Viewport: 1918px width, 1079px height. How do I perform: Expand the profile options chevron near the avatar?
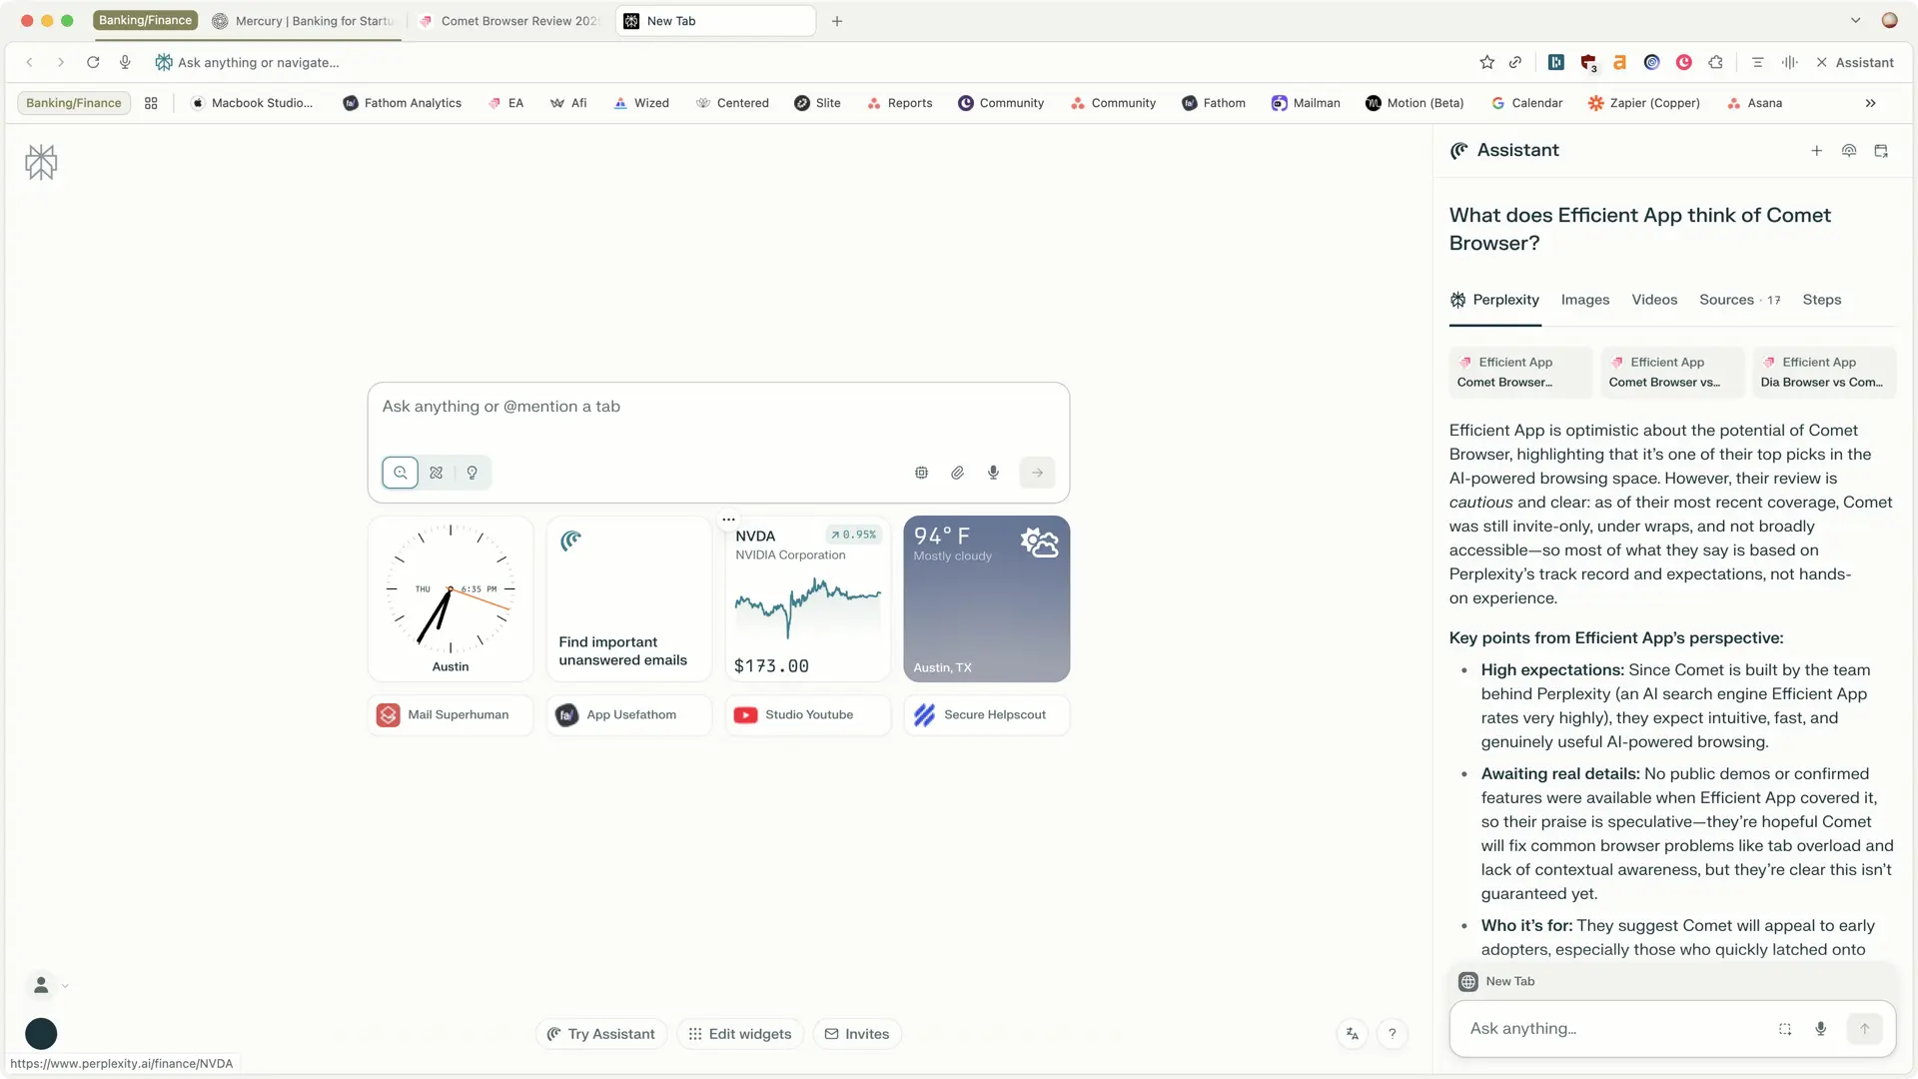click(65, 986)
